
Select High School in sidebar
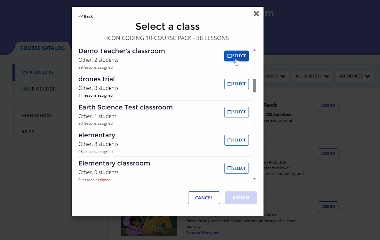coord(37,116)
